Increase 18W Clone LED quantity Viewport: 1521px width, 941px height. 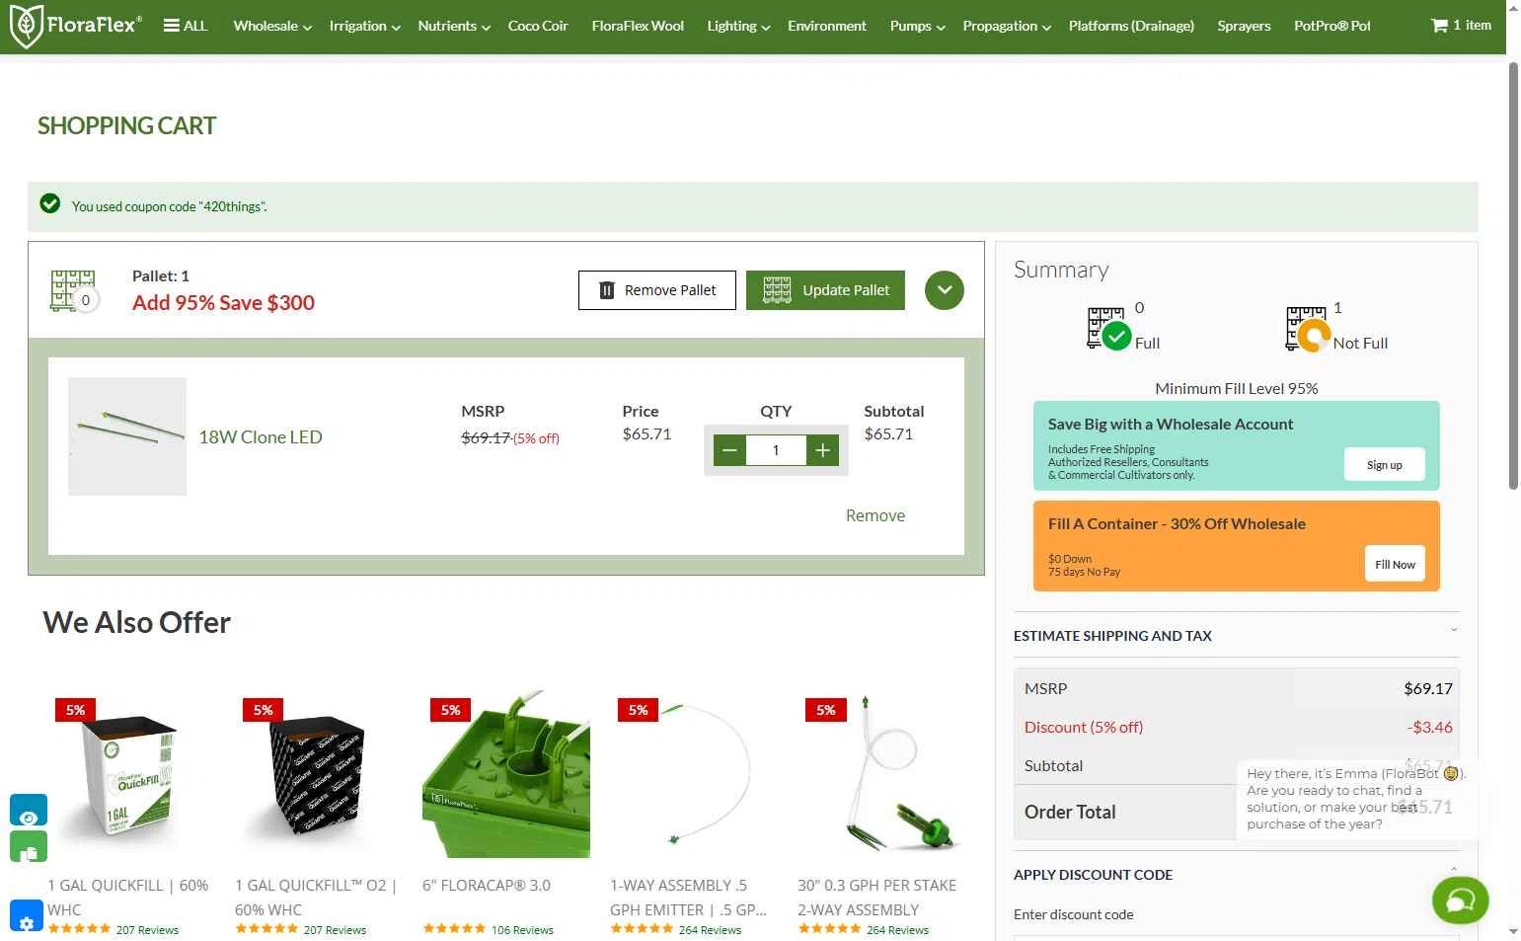point(823,450)
